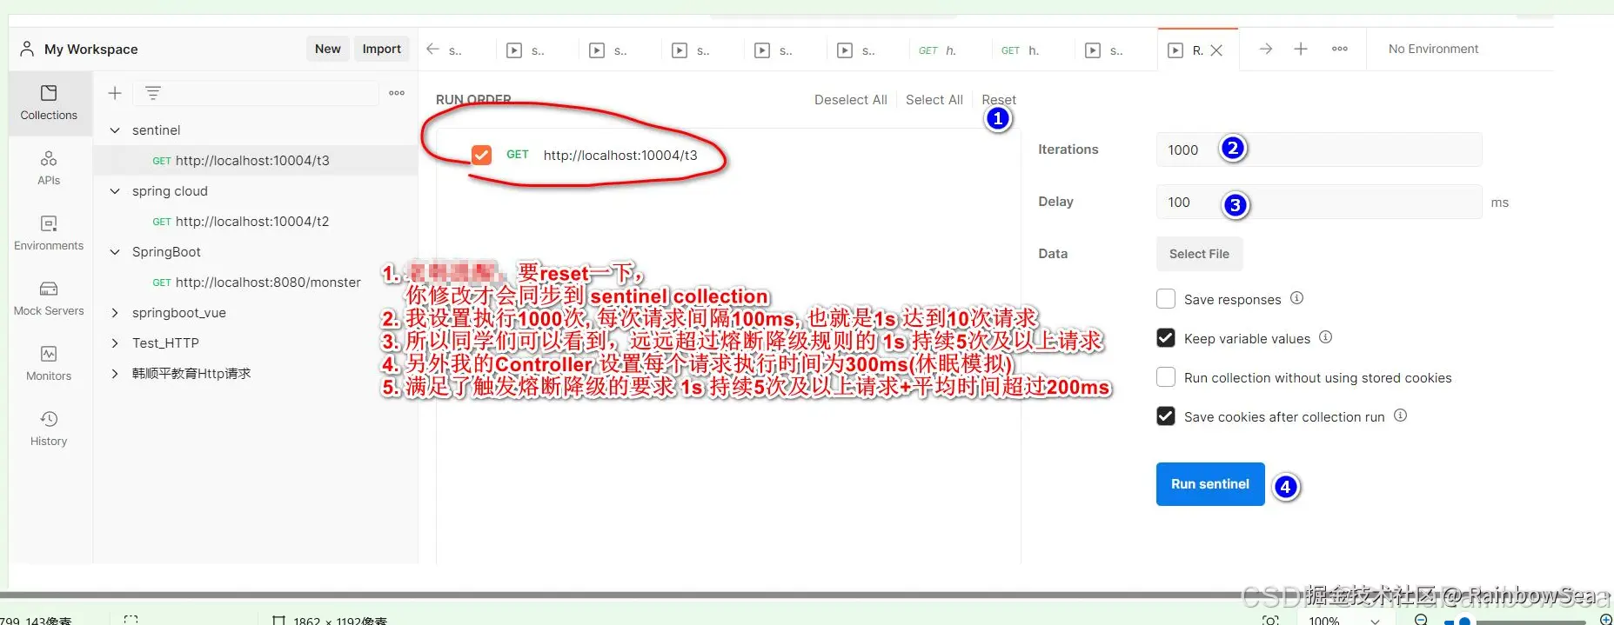Toggle Keep variable values checkbox

1166,338
